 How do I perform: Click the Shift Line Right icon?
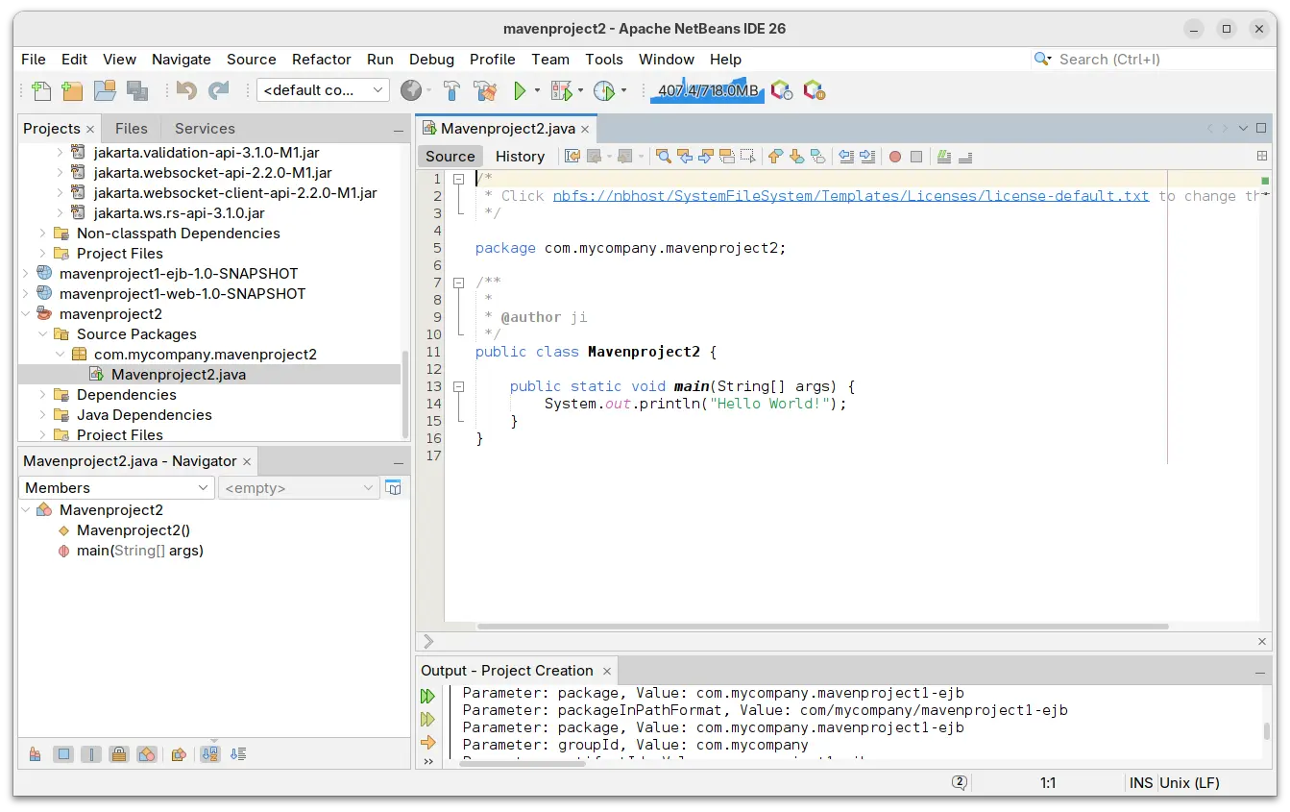point(867,157)
